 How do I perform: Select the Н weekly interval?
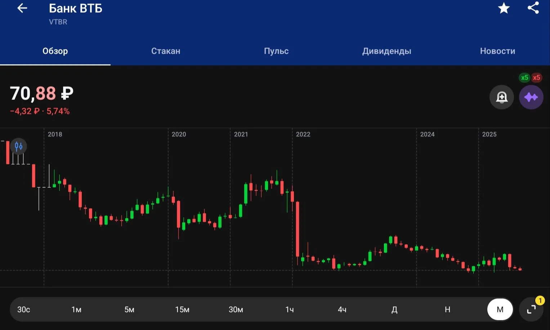447,309
